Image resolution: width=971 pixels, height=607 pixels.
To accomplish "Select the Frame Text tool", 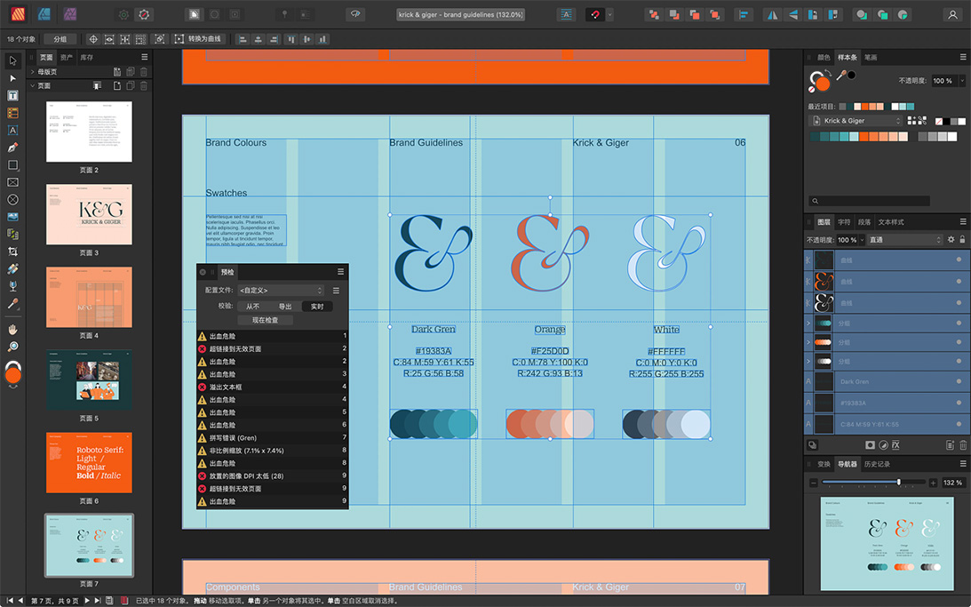I will point(12,96).
